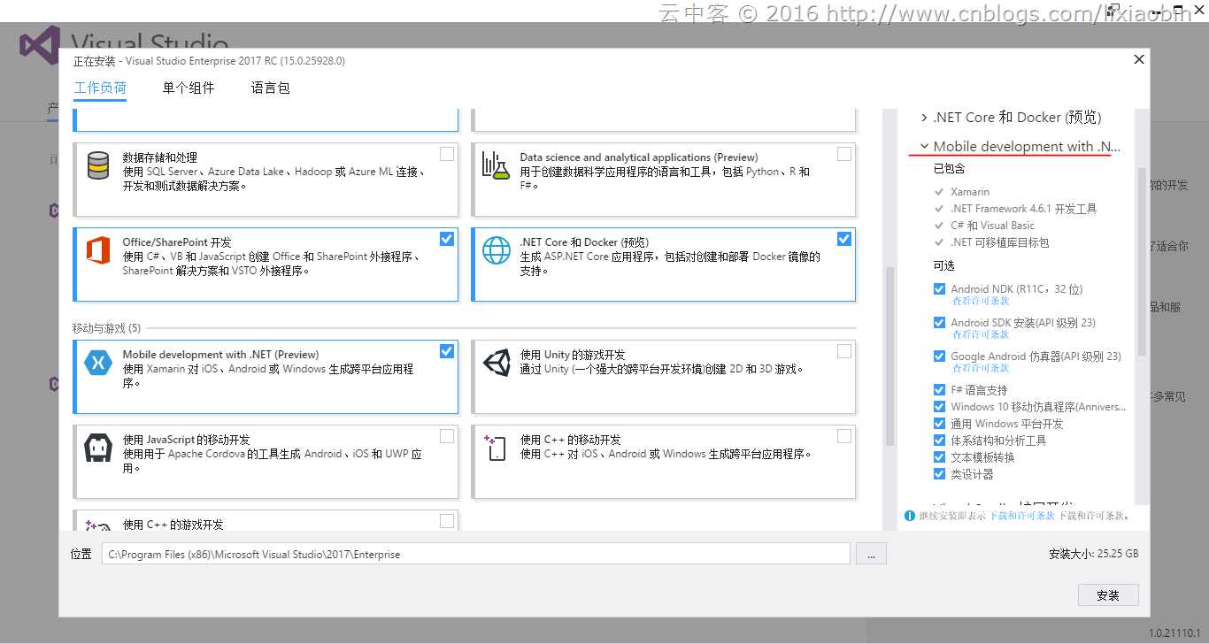Click the phone icon of 使用 C++ 的移动开发

pos(495,447)
